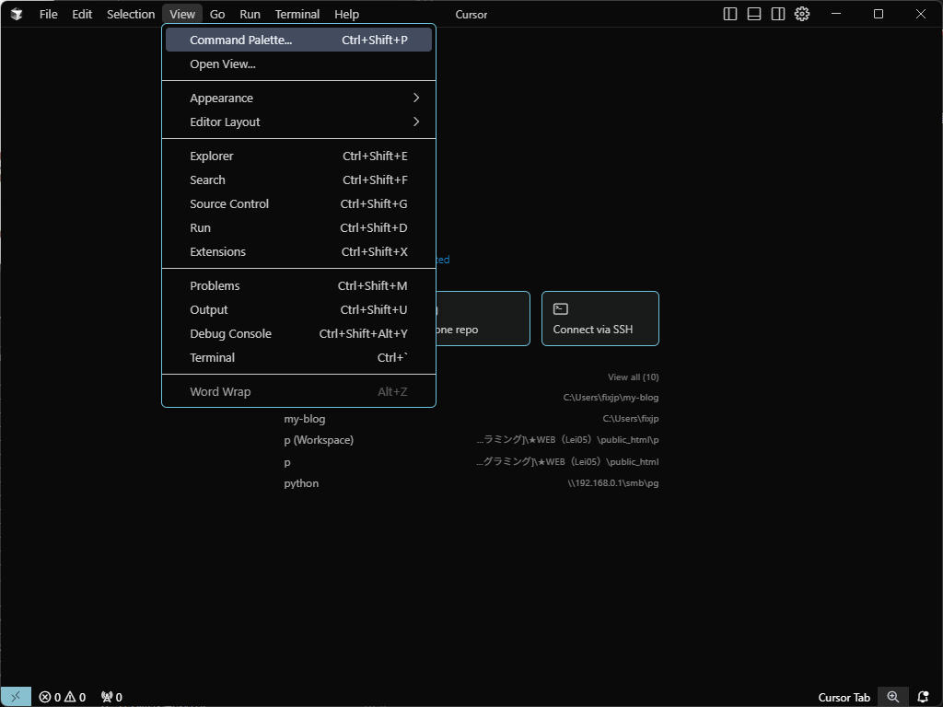943x707 pixels.
Task: Open settings via the gear icon
Action: coord(802,14)
